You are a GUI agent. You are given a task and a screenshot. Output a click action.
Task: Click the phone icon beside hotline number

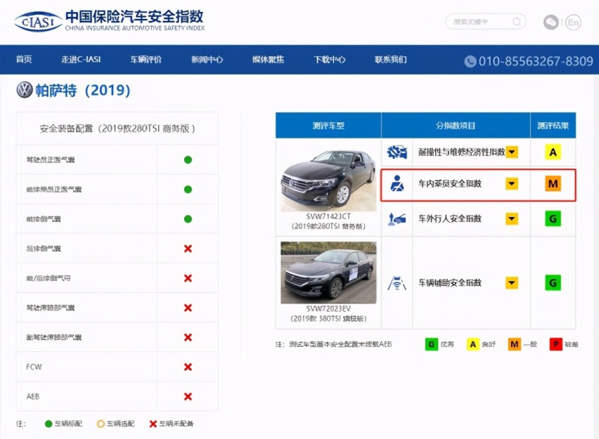click(x=470, y=61)
